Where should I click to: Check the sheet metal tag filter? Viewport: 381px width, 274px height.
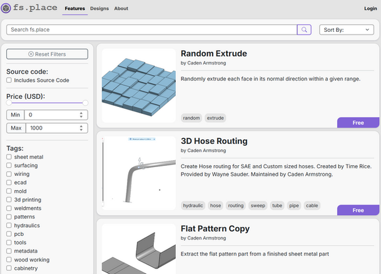click(x=9, y=157)
